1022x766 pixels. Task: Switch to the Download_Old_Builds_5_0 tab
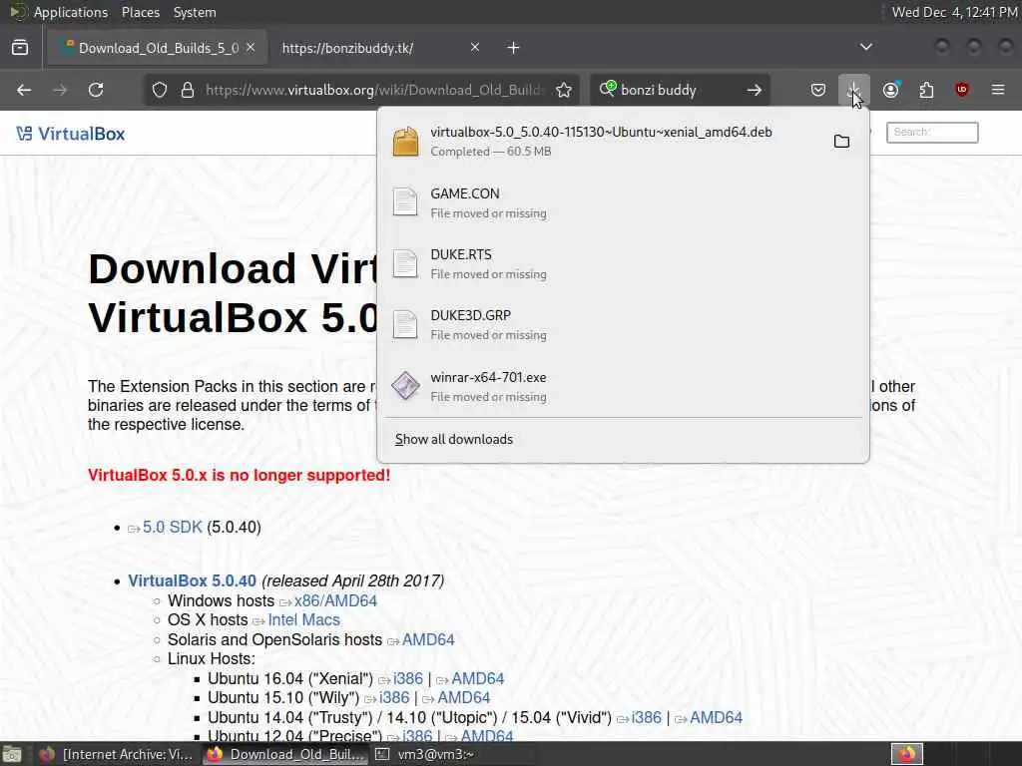(157, 48)
